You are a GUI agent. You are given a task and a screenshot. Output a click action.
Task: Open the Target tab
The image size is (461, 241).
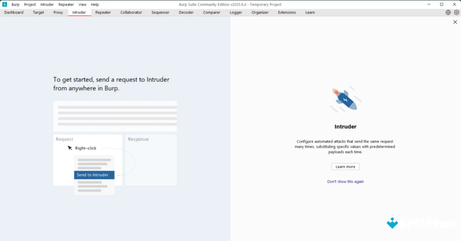38,12
